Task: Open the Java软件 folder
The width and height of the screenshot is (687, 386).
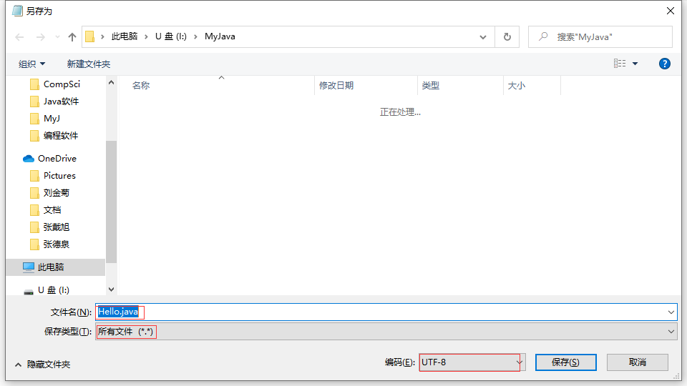Action: tap(61, 102)
